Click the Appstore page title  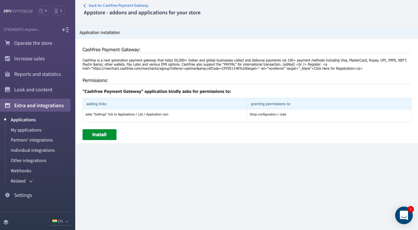tap(142, 13)
